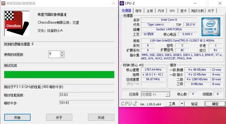Screen dimensions: 226x124
Task: Close the Fritz Chess Benchmark window
Action: coord(114,3)
